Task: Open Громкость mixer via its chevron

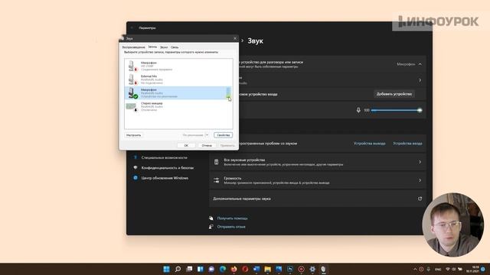Action: [x=420, y=180]
